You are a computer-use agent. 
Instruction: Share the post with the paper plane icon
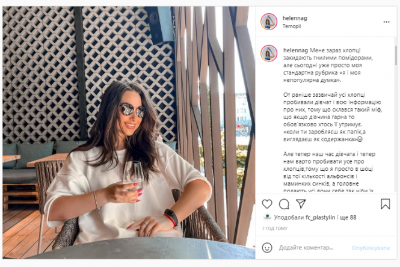(301, 203)
